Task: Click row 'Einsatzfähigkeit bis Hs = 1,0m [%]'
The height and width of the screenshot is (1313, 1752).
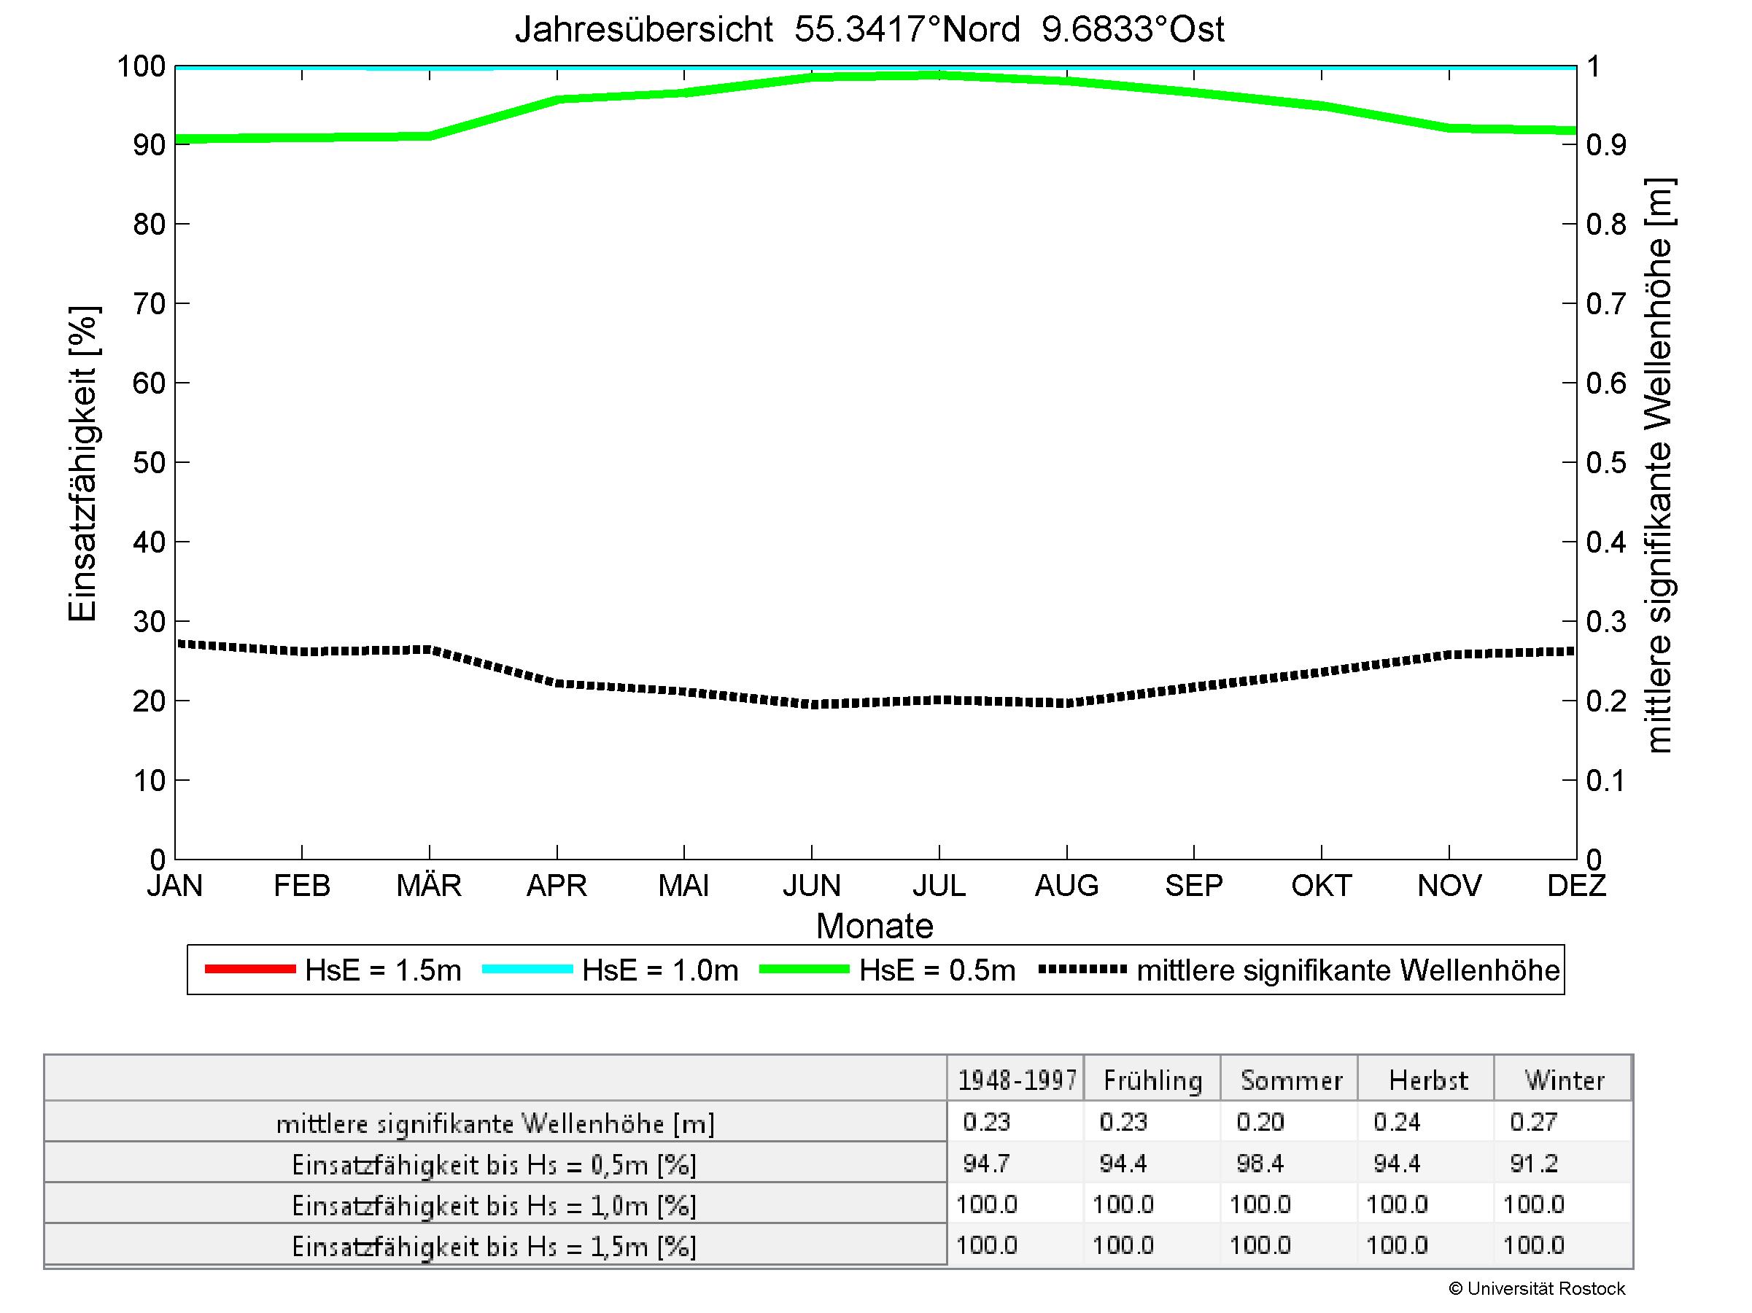Action: click(x=495, y=1205)
